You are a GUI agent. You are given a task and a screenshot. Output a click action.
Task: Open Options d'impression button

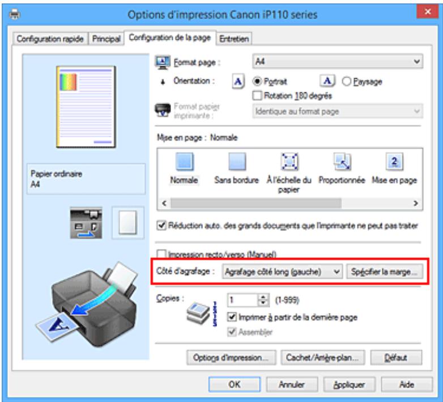[x=231, y=358]
